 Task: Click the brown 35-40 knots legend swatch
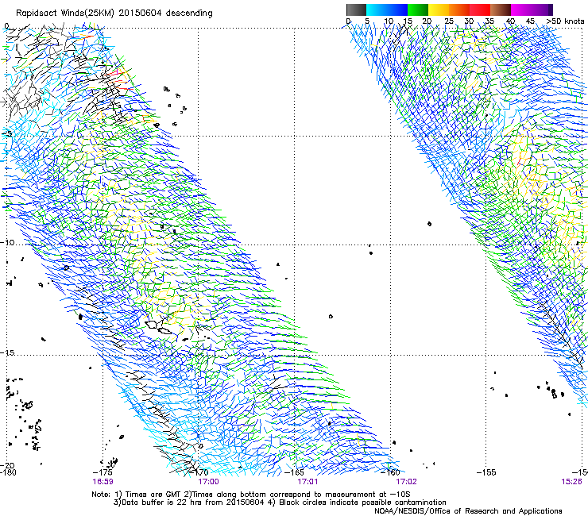point(501,10)
